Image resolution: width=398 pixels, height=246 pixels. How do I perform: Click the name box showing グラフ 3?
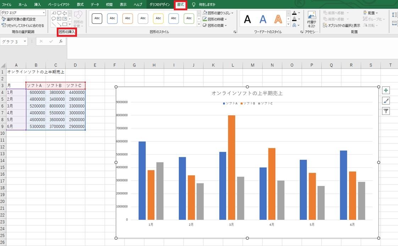pyautogui.click(x=11, y=41)
